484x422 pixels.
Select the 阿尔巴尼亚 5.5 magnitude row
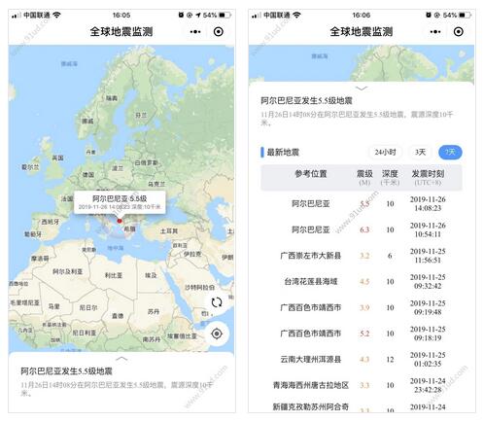(362, 203)
